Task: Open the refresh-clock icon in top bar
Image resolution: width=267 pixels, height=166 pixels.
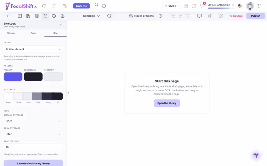Action: [x=44, y=6]
